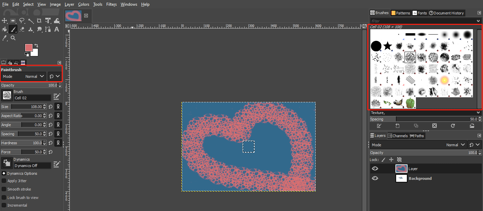Toggle the Lock alpha channel option
Viewport: 483px width, 211px height.
click(399, 159)
